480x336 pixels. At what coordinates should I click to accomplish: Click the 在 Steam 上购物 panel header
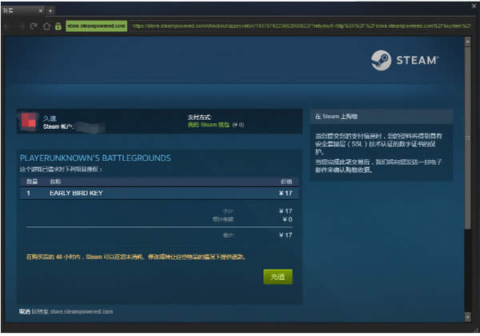[382, 117]
